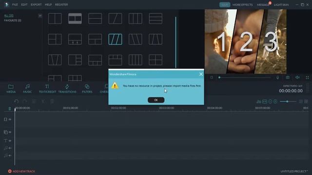This screenshot has height=175, width=312.
Task: Click the timeline zoom out minus icon
Action: [x=270, y=102]
